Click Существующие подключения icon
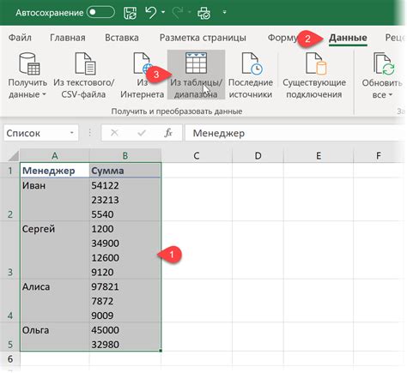This screenshot has height=373, width=407. (x=316, y=63)
